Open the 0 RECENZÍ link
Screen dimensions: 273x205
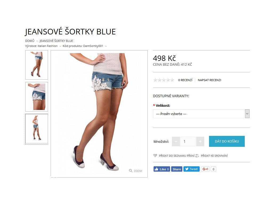(x=185, y=80)
